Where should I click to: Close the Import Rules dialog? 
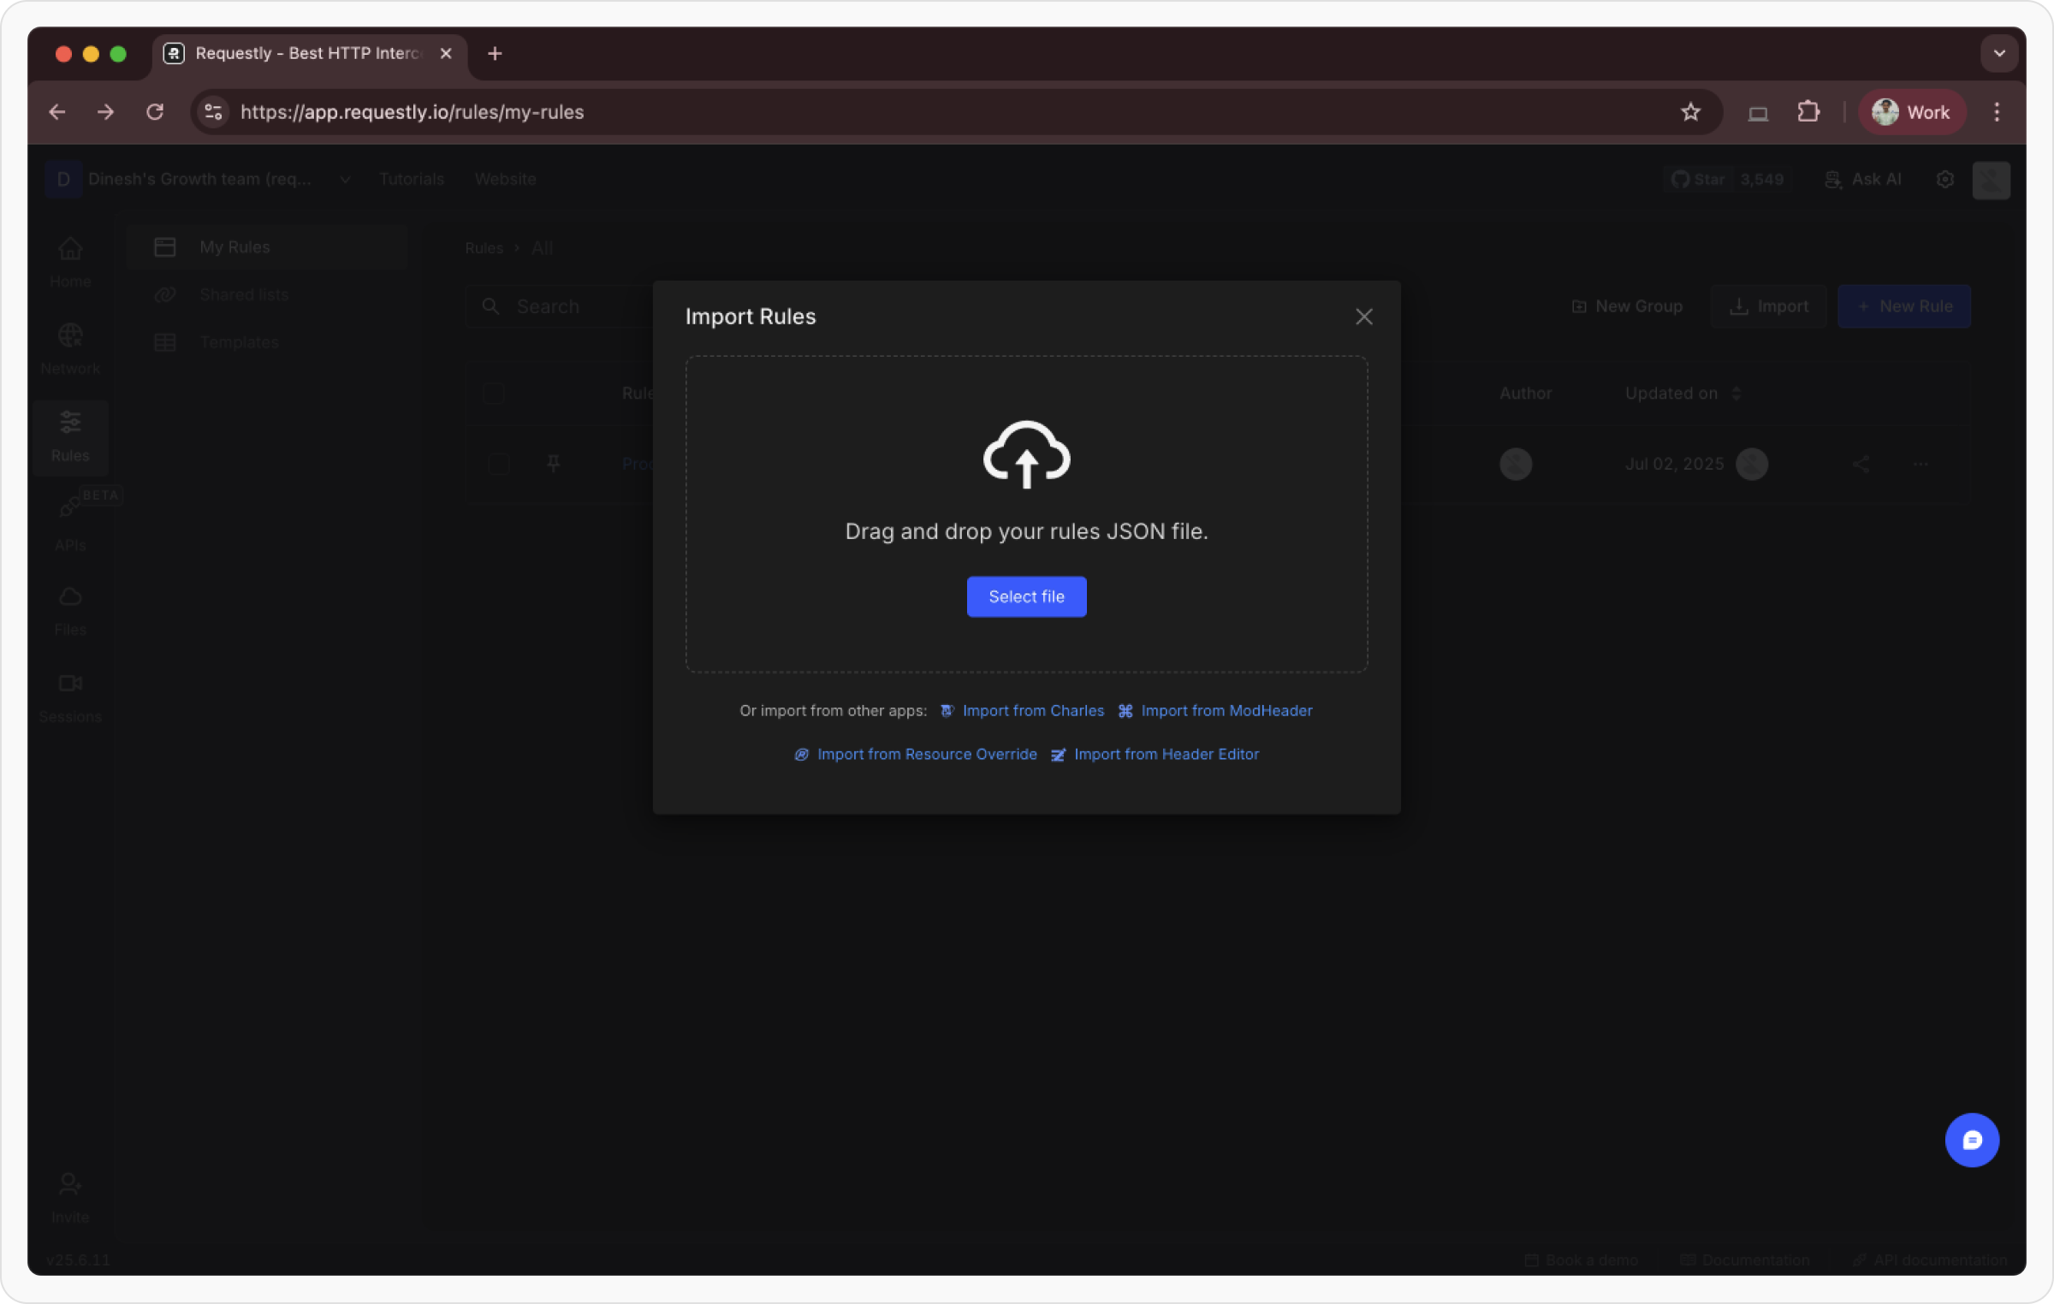click(1363, 317)
